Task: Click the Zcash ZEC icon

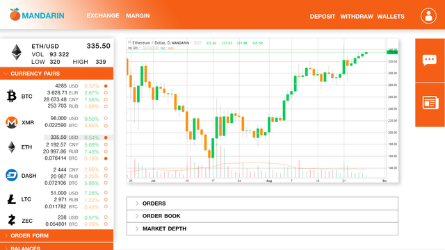Action: click(12, 220)
